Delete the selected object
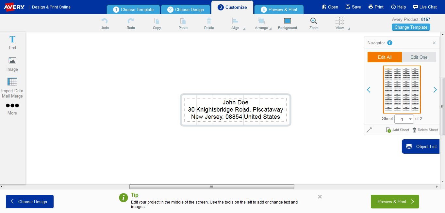This screenshot has width=445, height=213. [x=209, y=23]
